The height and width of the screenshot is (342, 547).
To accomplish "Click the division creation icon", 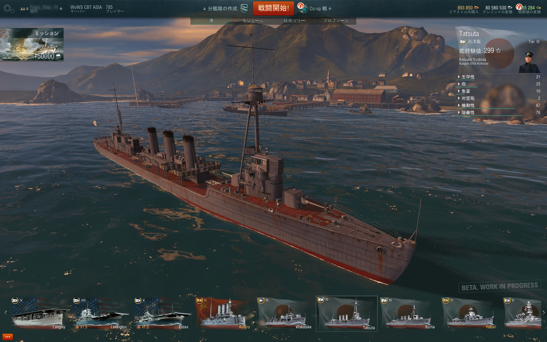I will point(244,9).
